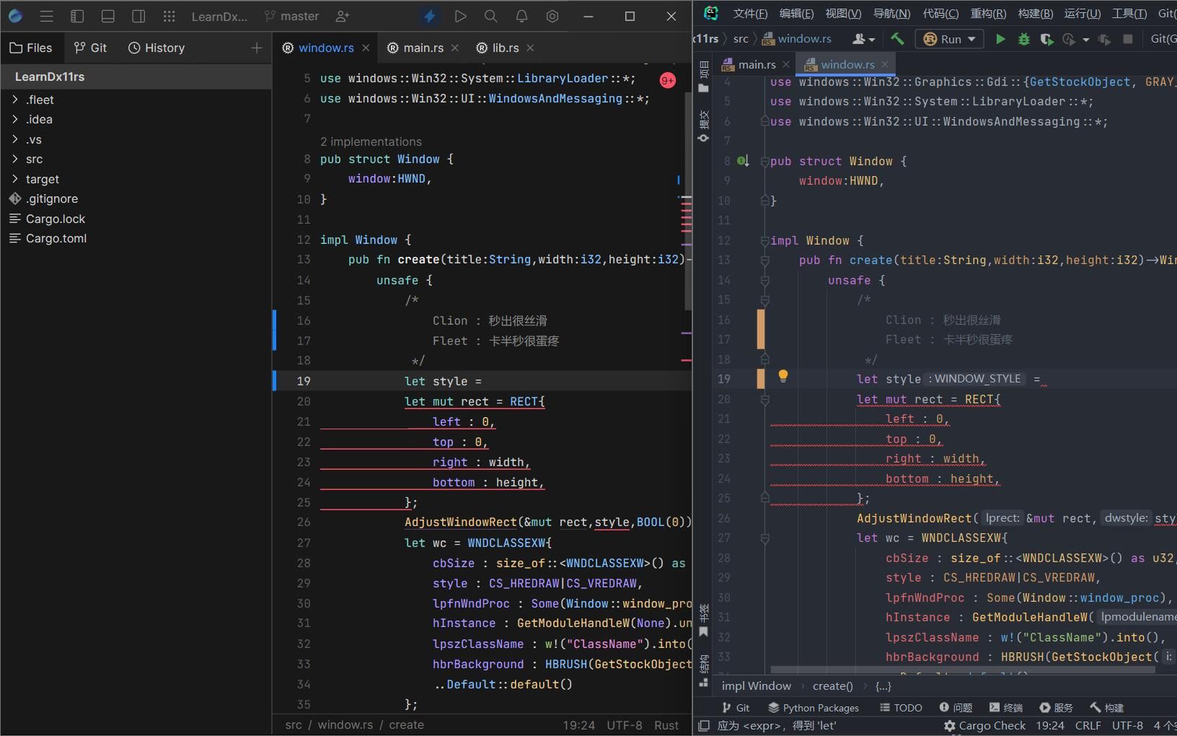Click the CLion build hammer icon

pyautogui.click(x=897, y=39)
